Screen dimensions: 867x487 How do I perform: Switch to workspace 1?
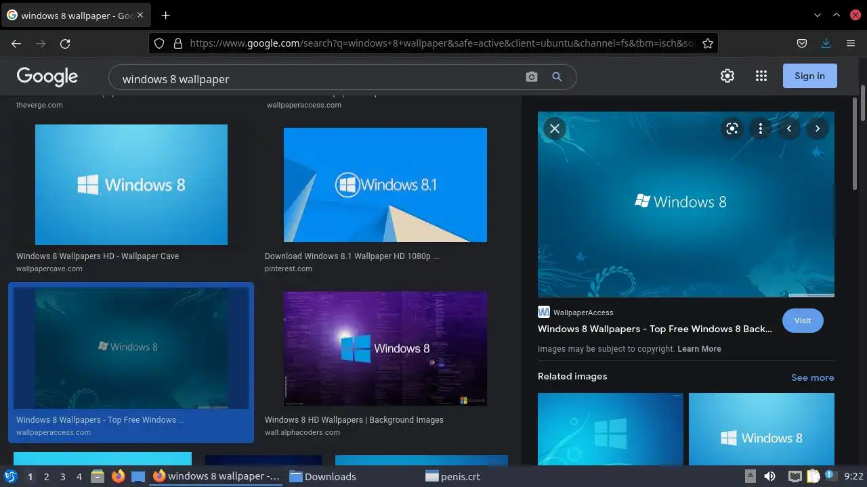point(30,477)
